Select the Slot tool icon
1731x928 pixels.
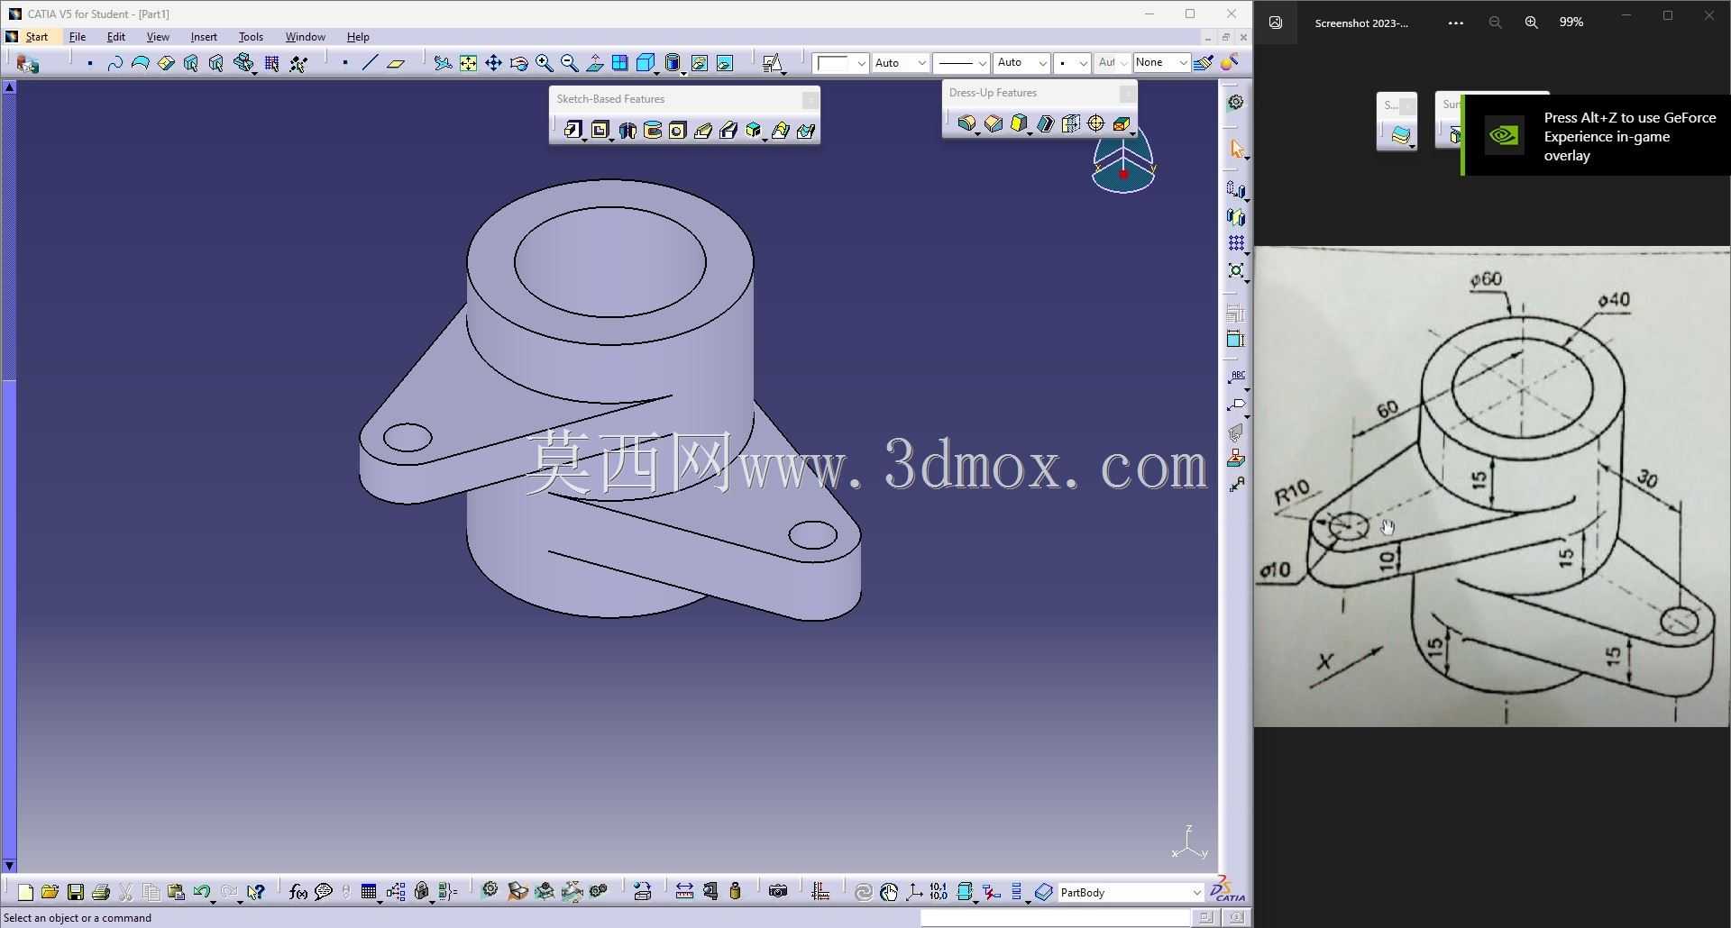point(728,131)
